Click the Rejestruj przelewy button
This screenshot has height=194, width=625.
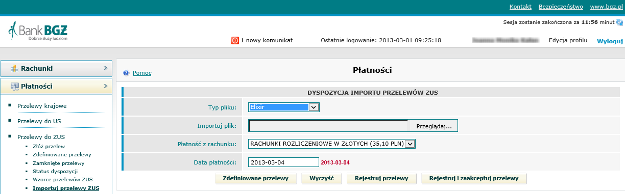[381, 178]
